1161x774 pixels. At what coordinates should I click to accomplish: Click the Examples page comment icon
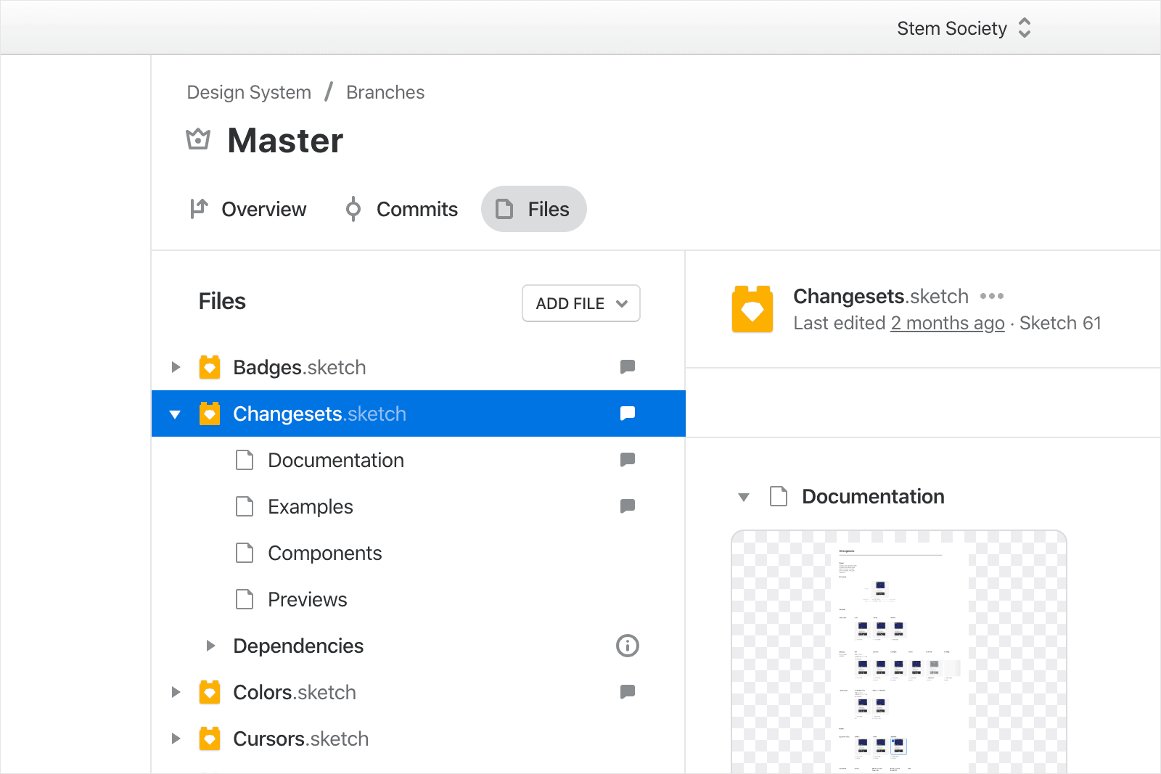(x=628, y=506)
